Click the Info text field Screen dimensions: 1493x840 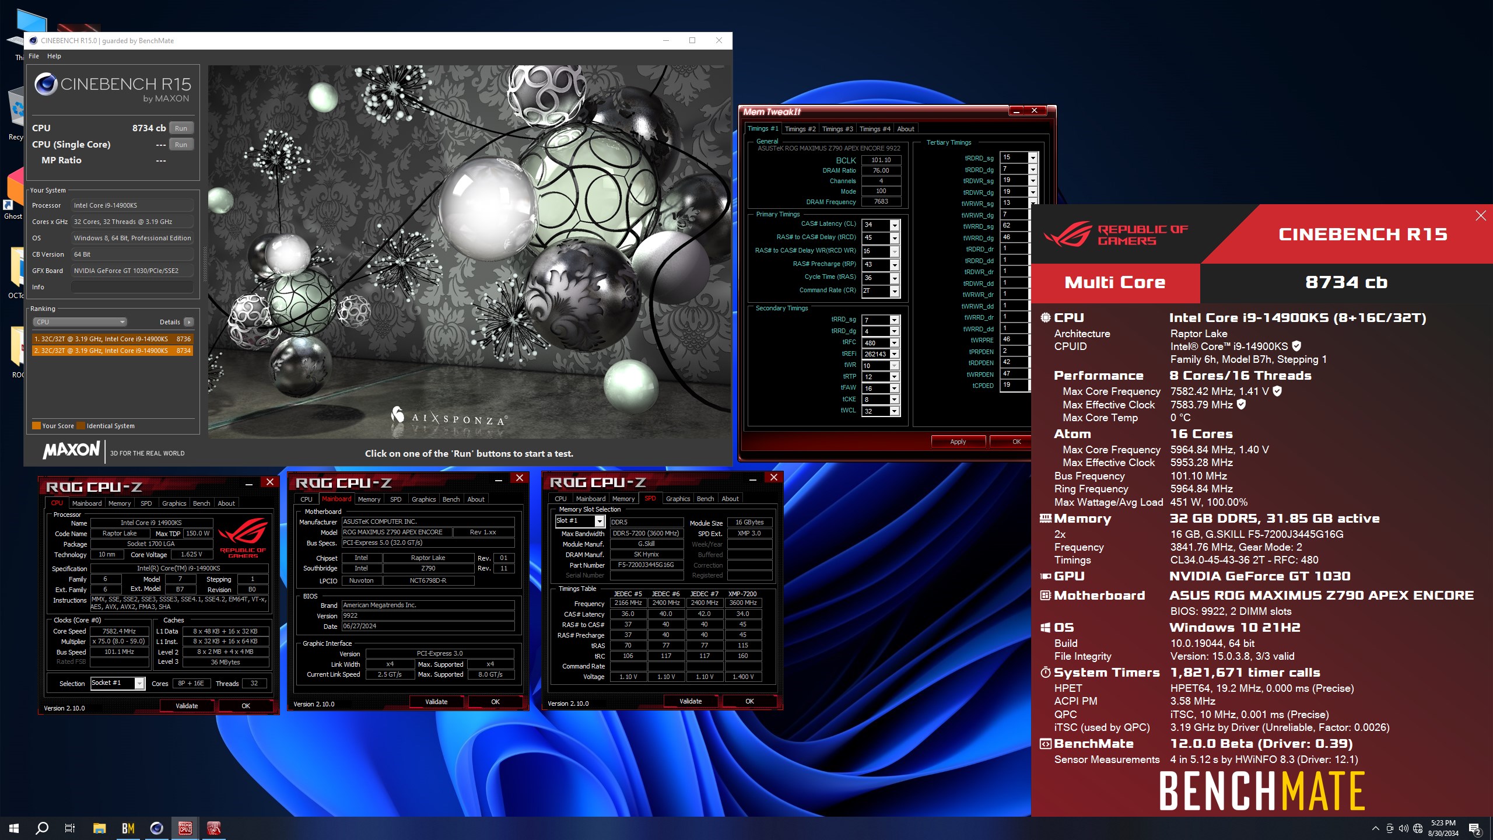(132, 287)
